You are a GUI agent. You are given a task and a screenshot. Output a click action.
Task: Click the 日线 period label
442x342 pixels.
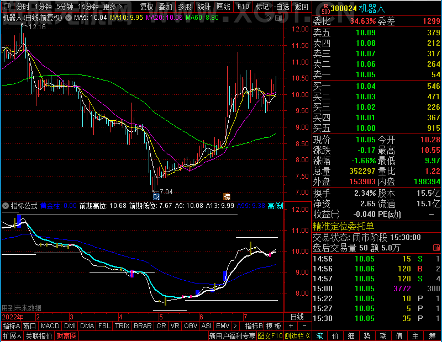[297, 317]
